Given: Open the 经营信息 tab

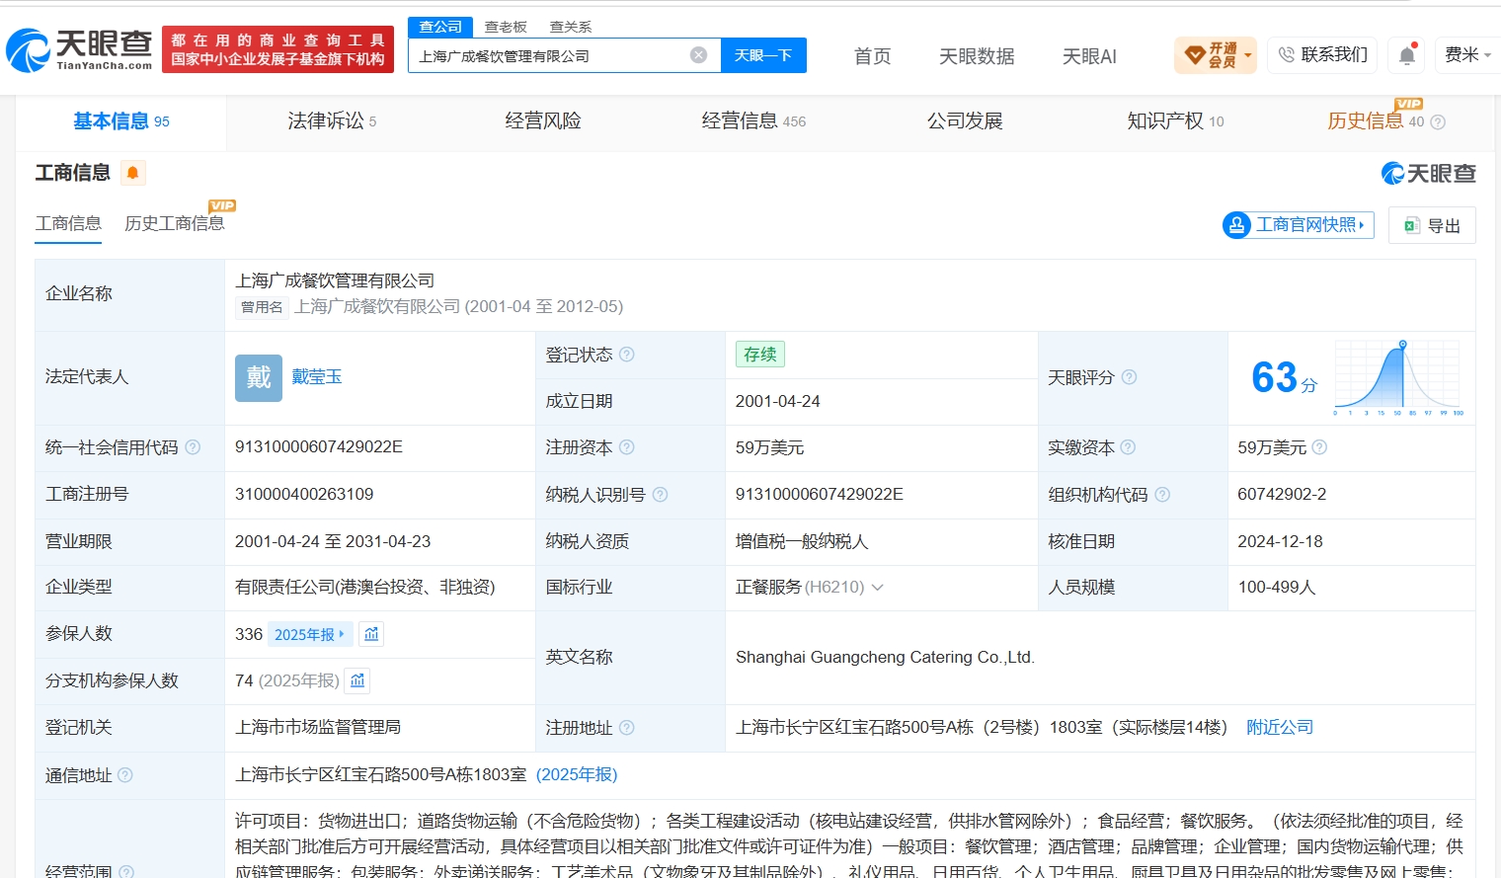Looking at the screenshot, I should pos(753,121).
